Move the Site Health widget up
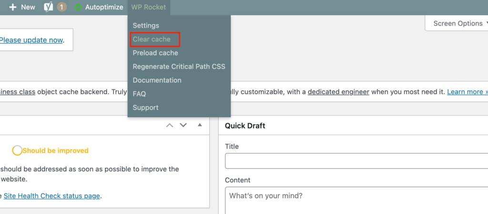Viewport: 488px width, 214px height. point(170,125)
